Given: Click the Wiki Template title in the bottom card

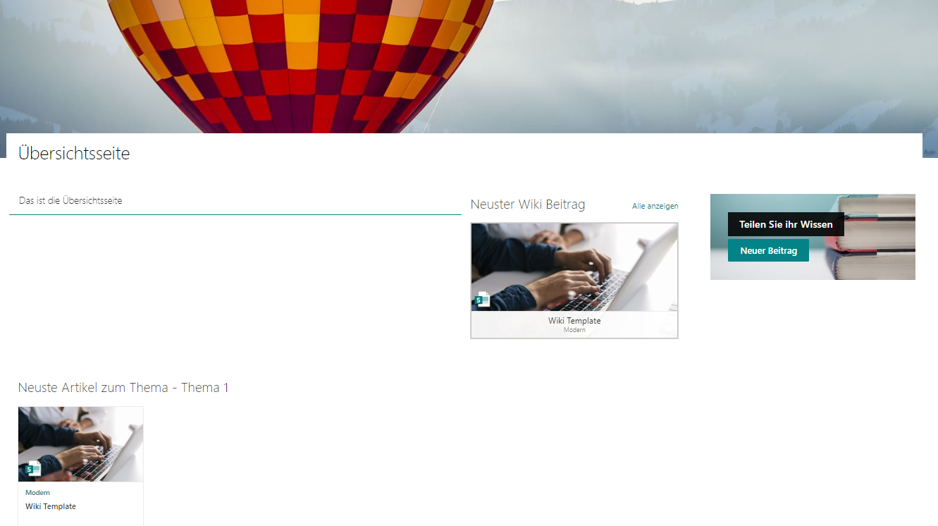Looking at the screenshot, I should click(51, 506).
